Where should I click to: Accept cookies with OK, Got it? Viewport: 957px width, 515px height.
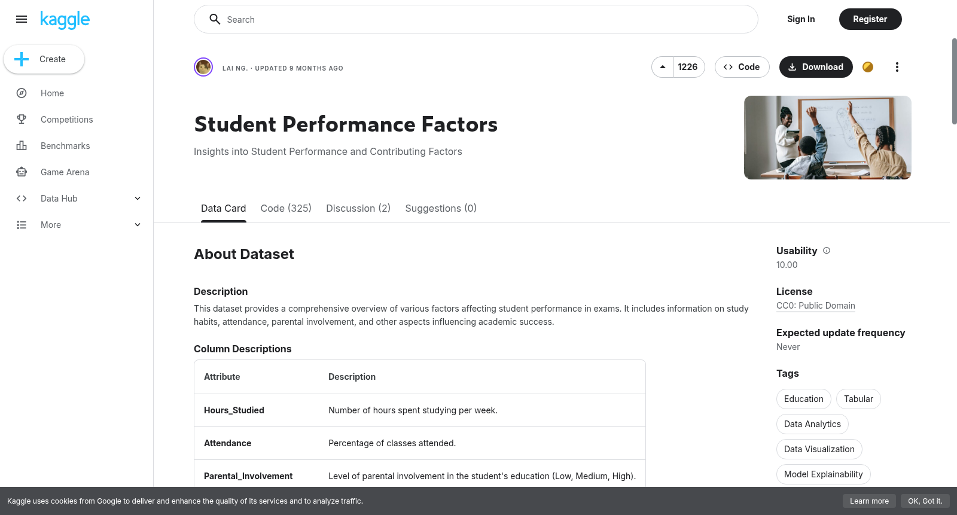pyautogui.click(x=925, y=501)
